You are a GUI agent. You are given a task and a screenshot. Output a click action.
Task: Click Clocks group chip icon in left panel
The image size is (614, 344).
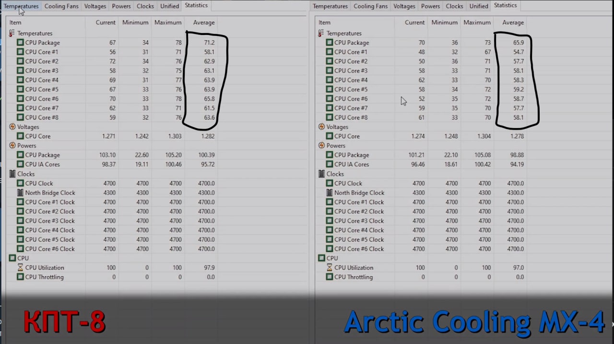click(12, 174)
